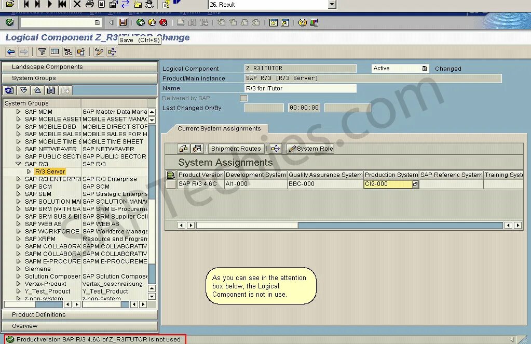Click the Production System column header
Viewport: 531px width, 344px height.
tap(391, 175)
